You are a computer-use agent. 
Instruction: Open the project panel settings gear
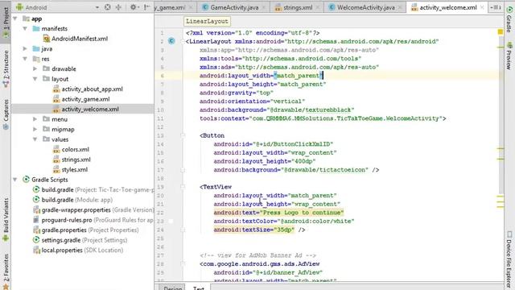(x=134, y=7)
